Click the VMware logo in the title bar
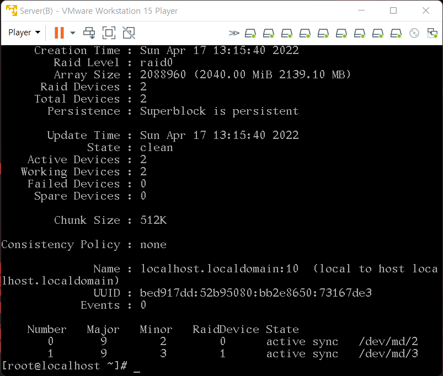Viewport: 443px width, 376px height. [x=12, y=10]
